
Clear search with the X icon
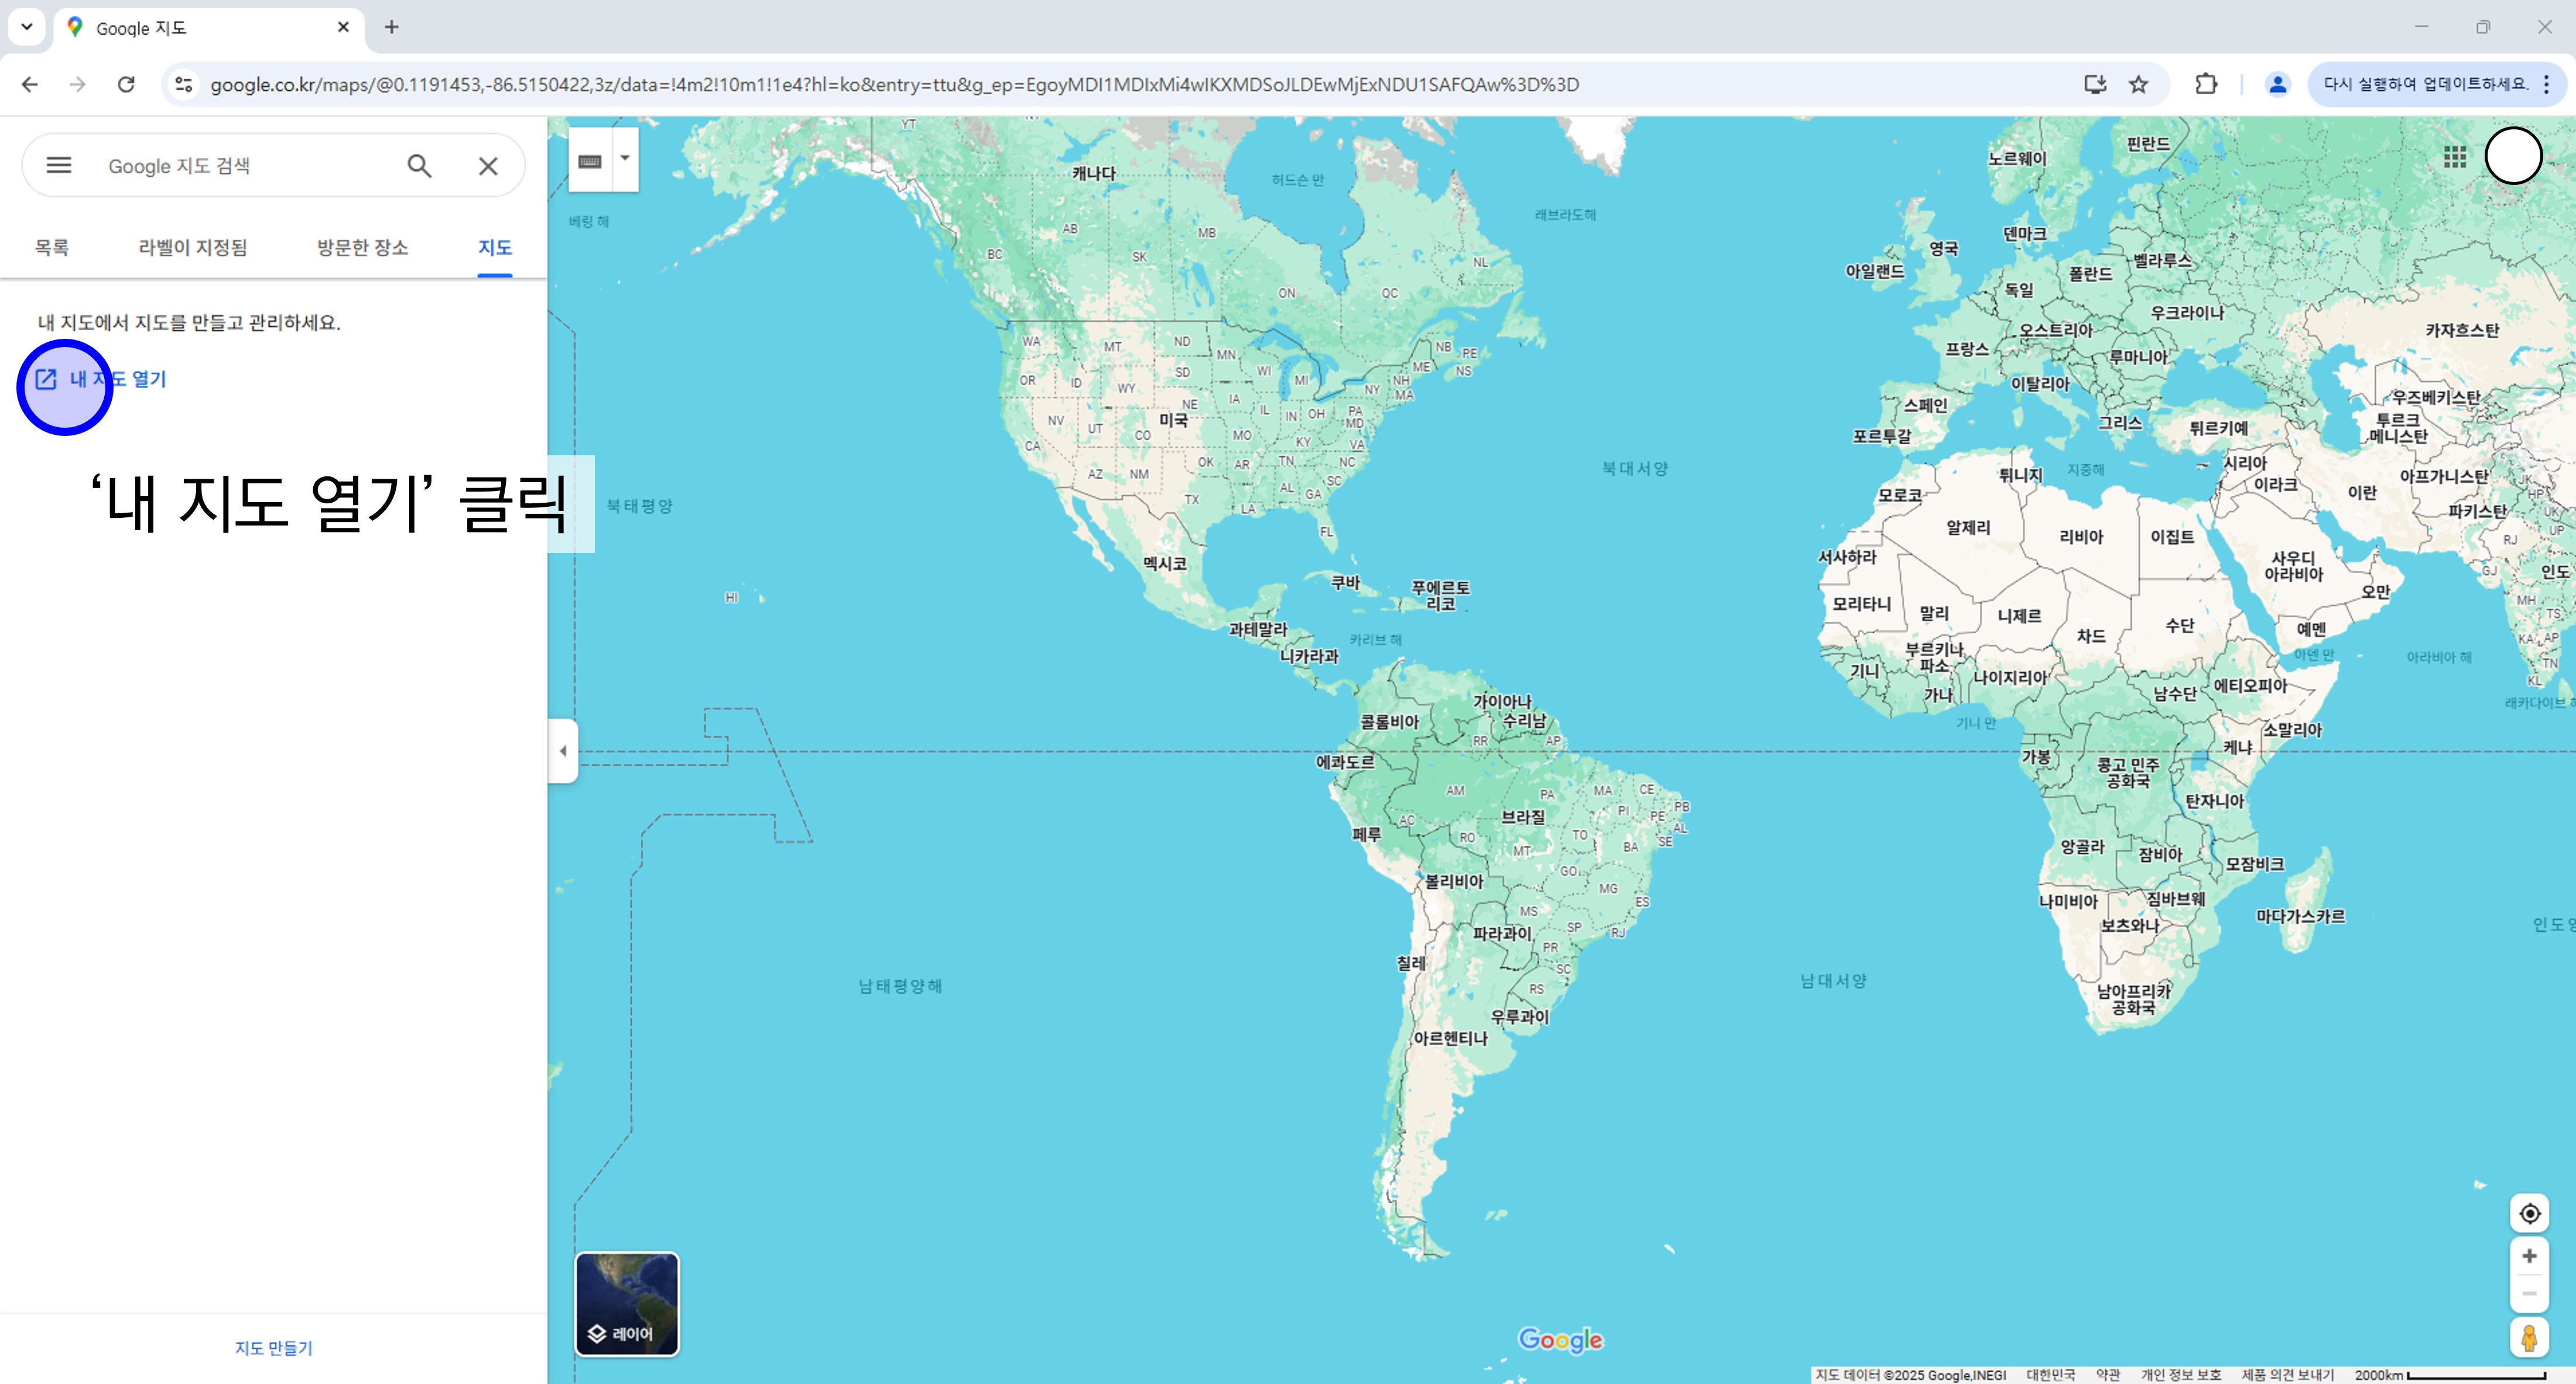488,166
